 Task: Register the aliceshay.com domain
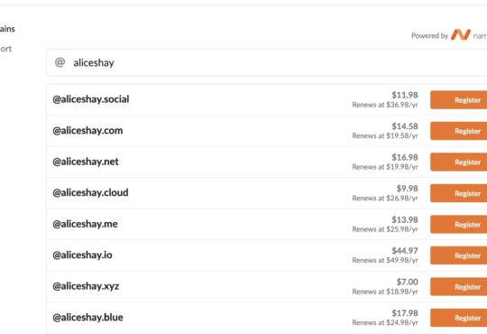458,131
